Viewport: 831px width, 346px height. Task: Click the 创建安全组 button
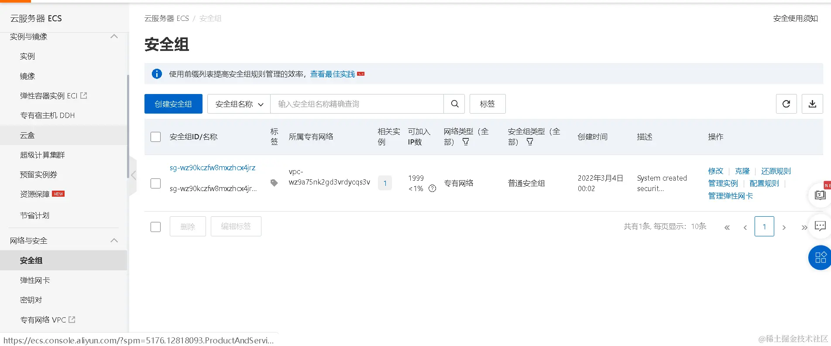point(173,104)
